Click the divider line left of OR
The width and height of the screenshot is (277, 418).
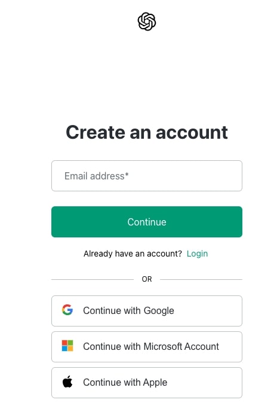click(x=93, y=279)
